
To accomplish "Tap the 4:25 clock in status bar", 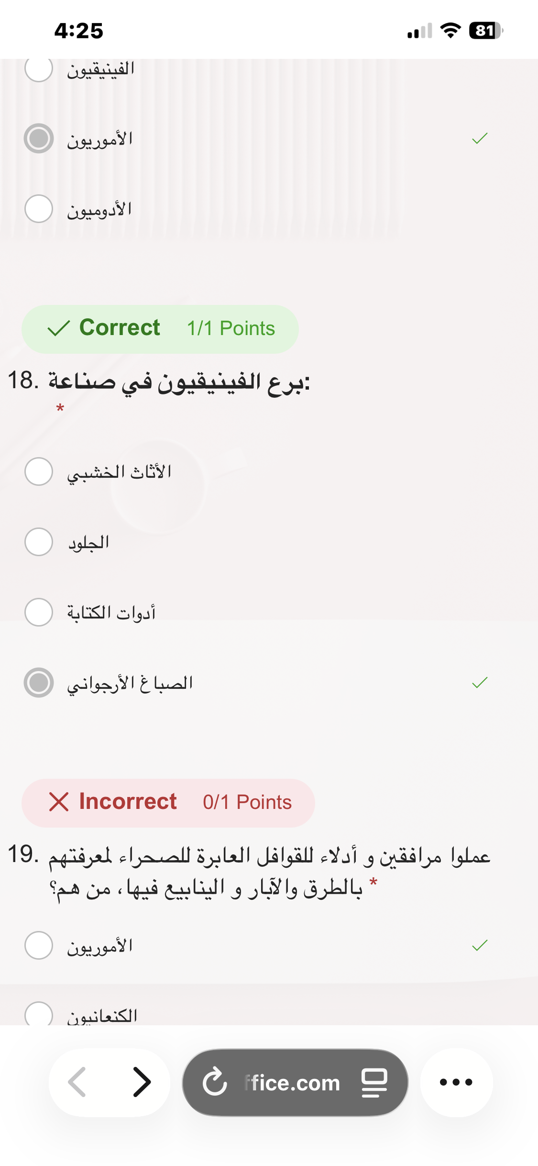I will [x=79, y=31].
